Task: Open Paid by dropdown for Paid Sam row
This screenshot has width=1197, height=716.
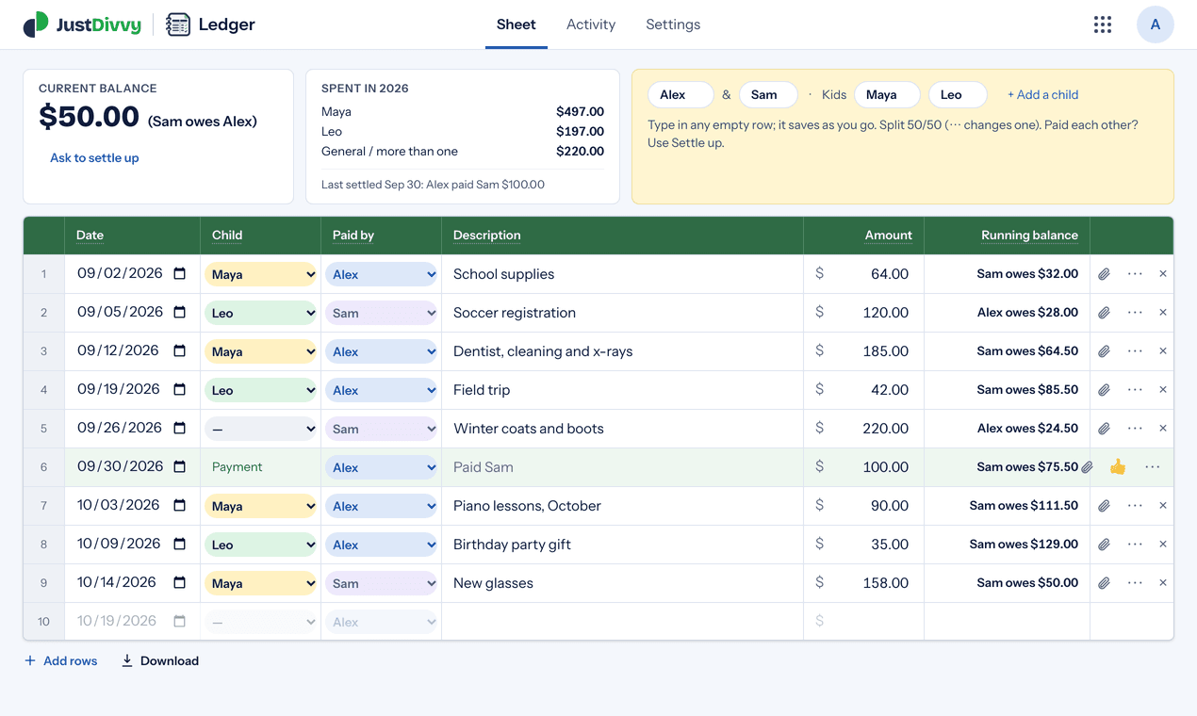Action: (382, 467)
